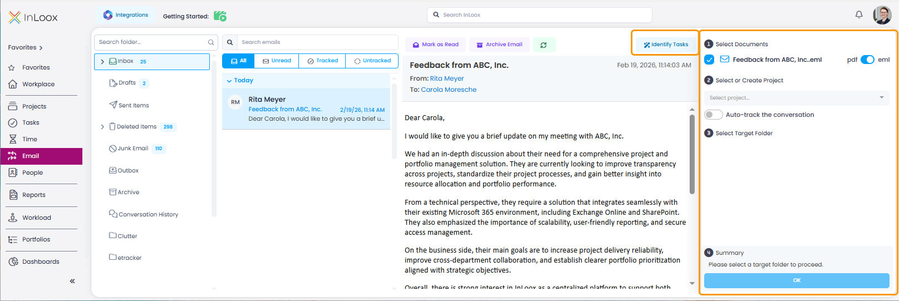Click the Identify Tasks button
Viewport: 899px width, 301px height.
point(666,45)
